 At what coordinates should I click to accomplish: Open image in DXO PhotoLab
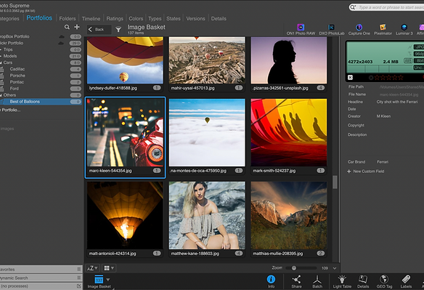coord(332,29)
